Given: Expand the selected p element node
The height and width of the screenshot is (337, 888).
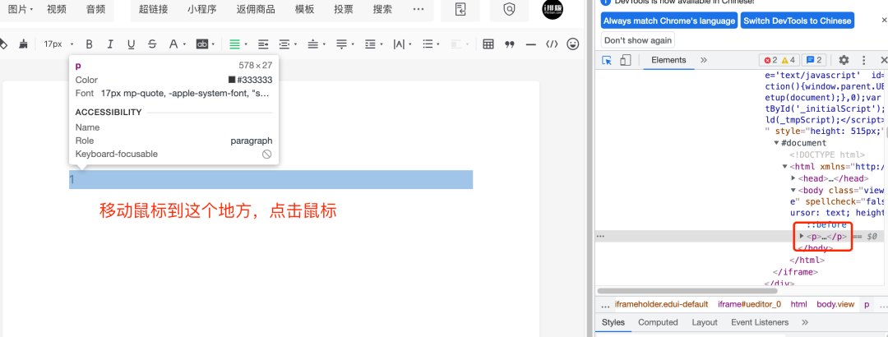Looking at the screenshot, I should click(x=802, y=236).
